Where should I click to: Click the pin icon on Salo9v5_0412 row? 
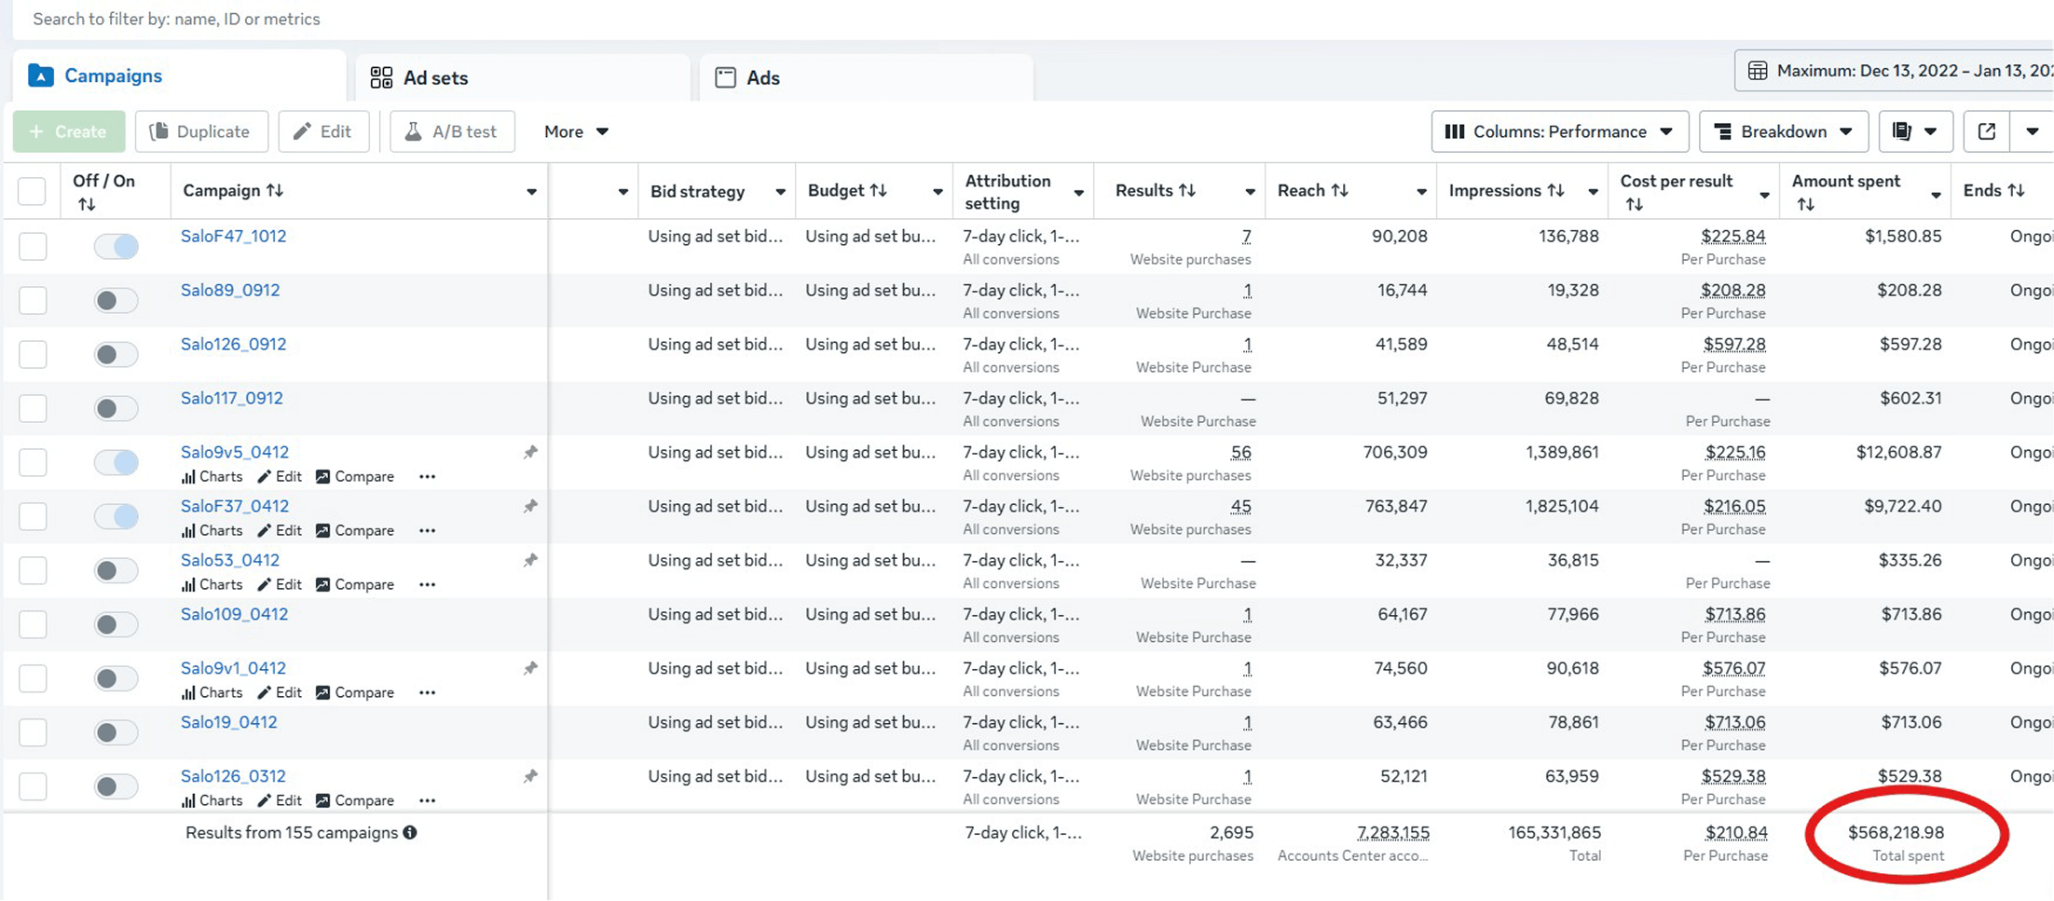pos(530,453)
